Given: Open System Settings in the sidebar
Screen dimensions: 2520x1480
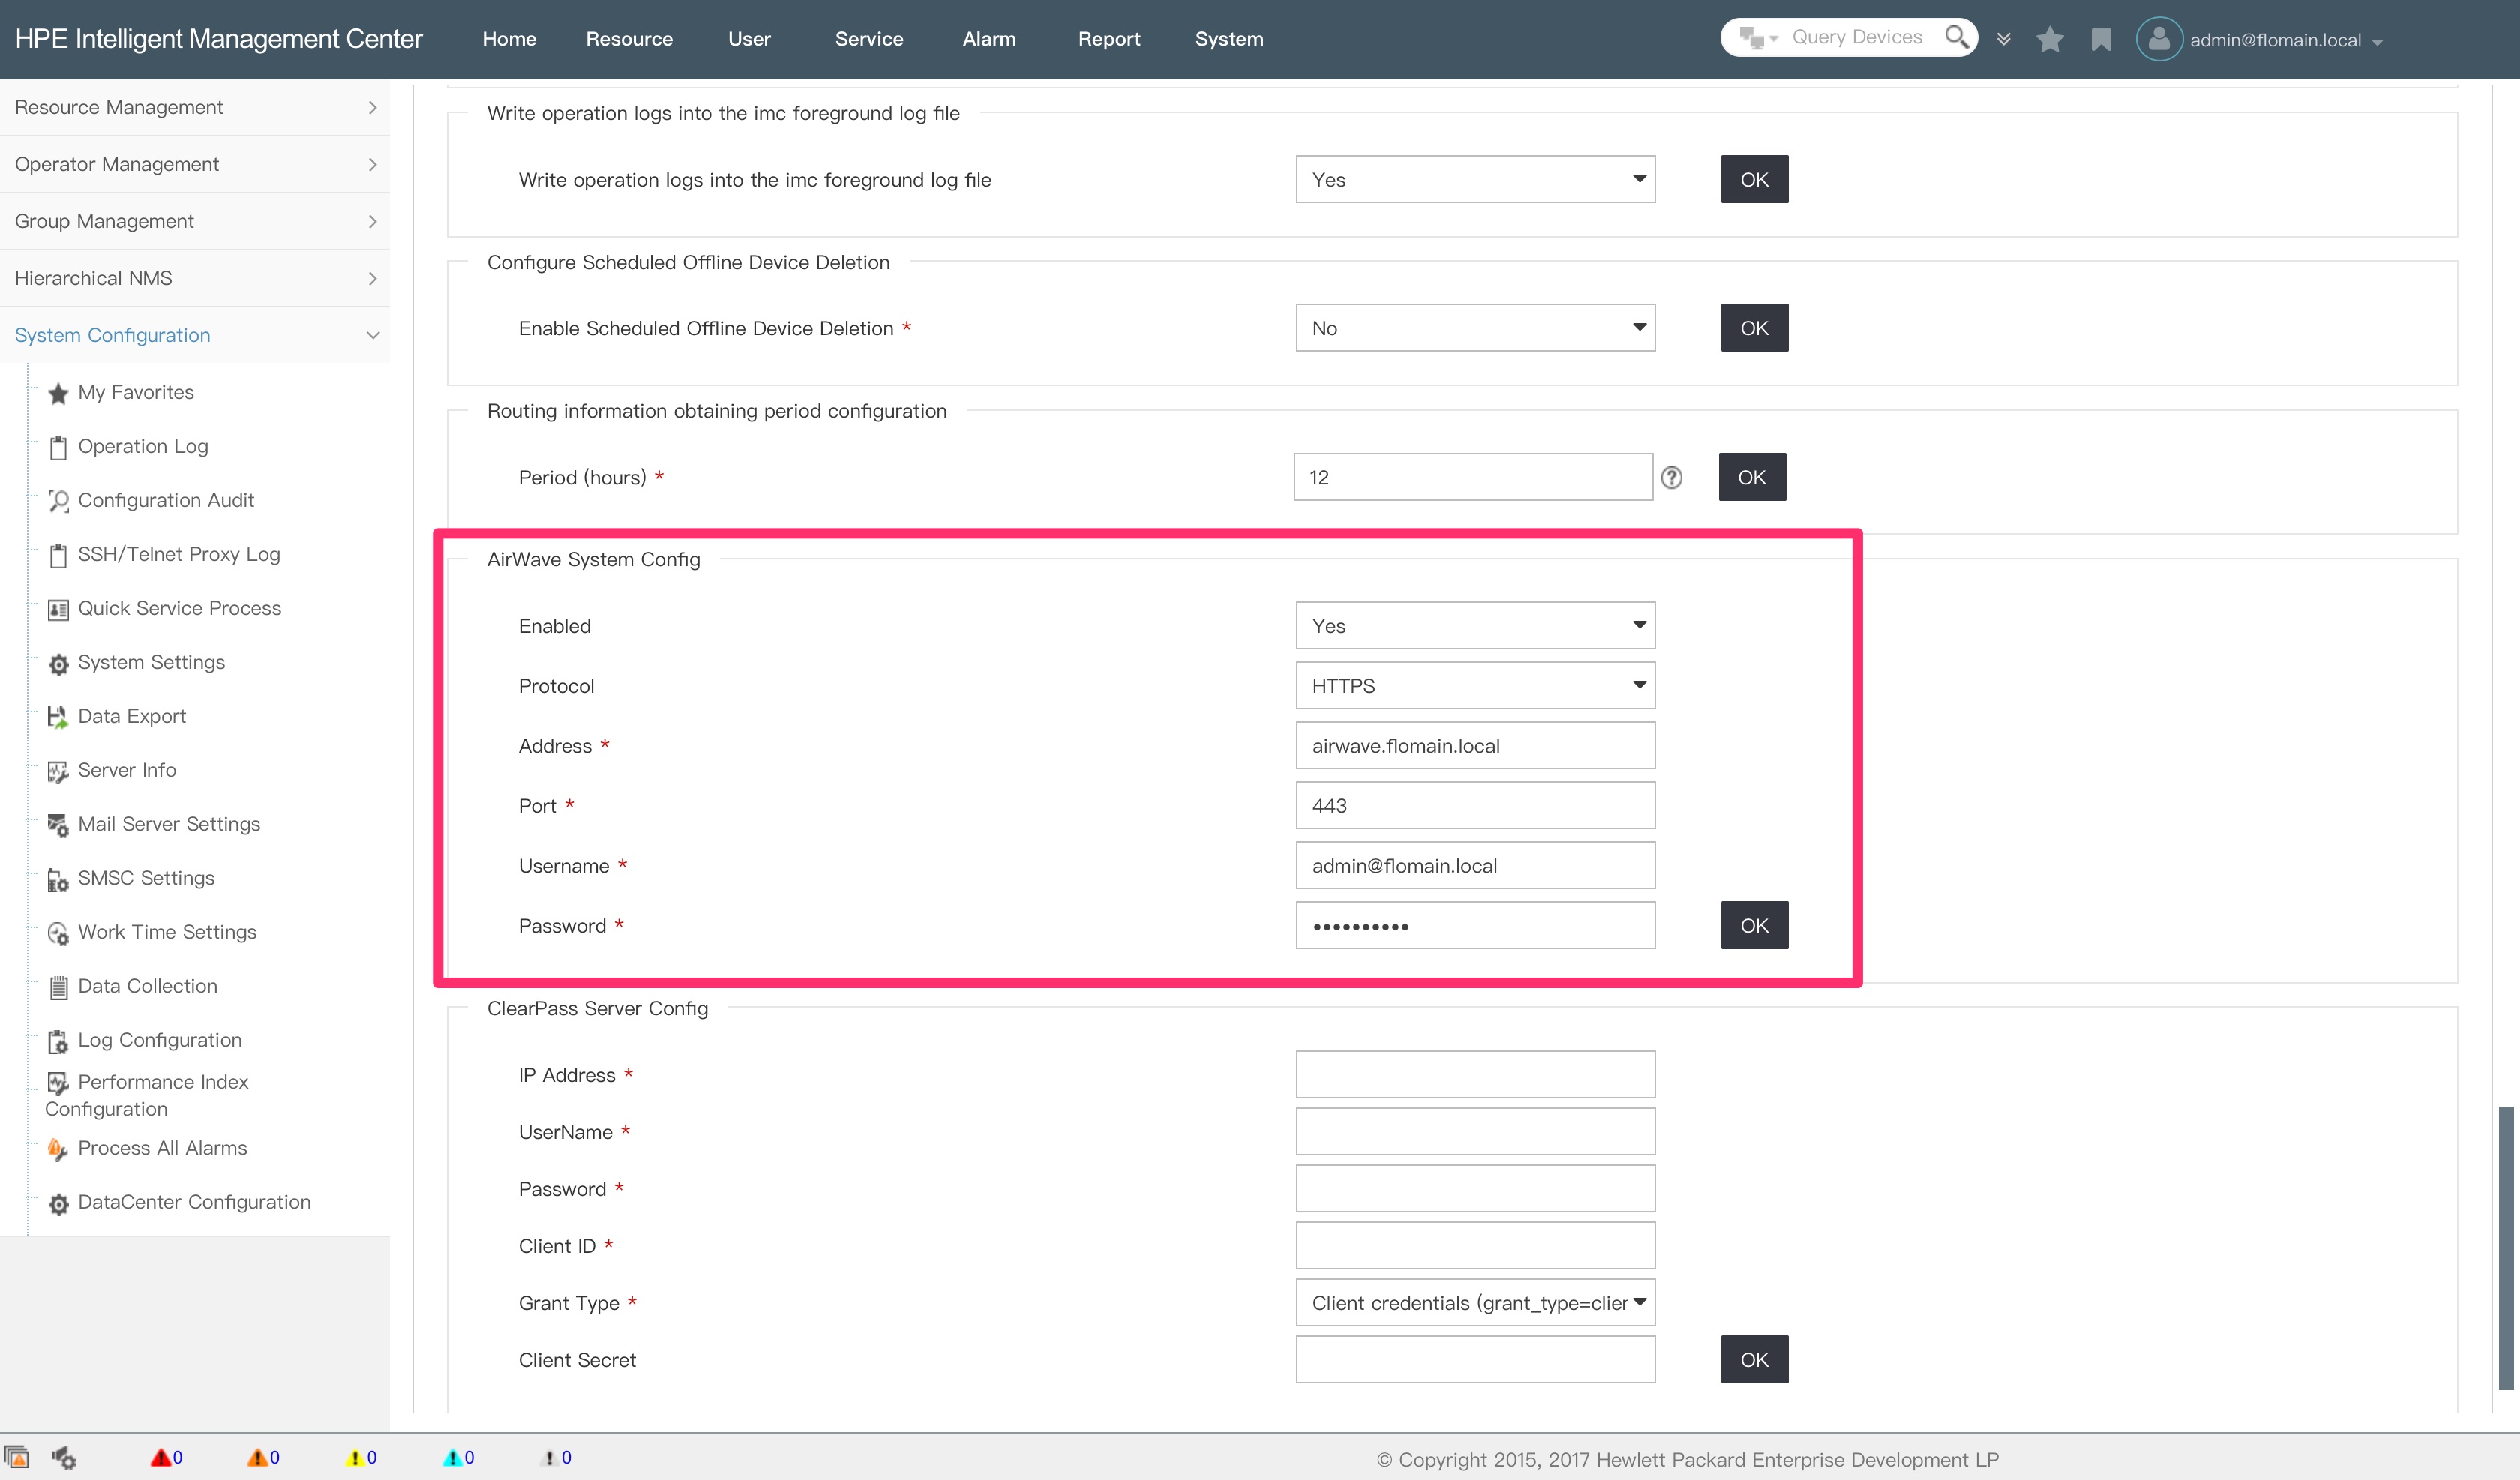Looking at the screenshot, I should point(152,662).
